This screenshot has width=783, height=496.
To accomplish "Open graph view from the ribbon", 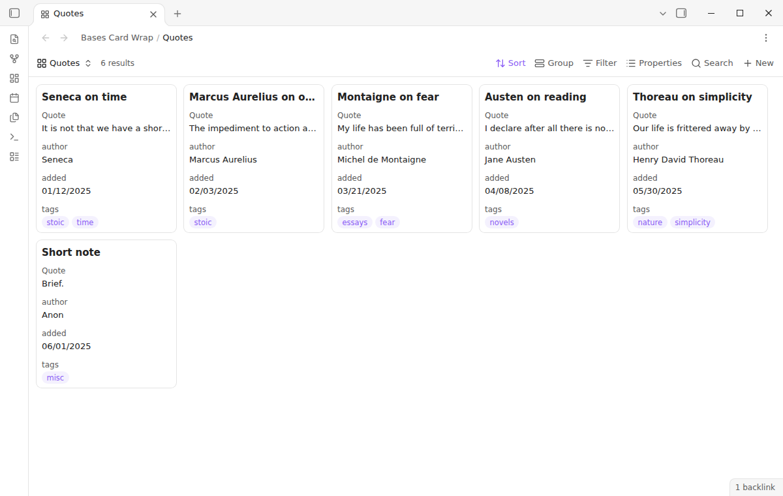I will click(14, 59).
